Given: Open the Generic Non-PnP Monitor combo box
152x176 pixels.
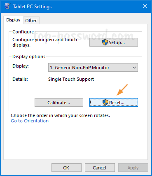Looking at the screenshot, I should (93, 68).
